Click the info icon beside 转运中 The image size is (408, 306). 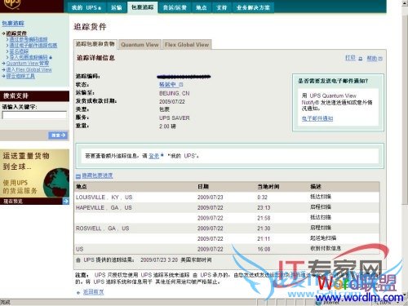[181, 85]
